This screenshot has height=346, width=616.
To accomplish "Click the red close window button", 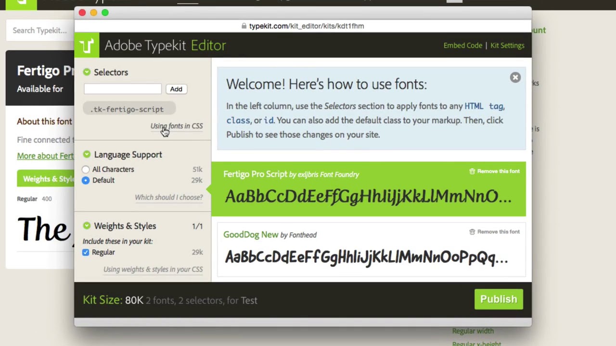I will [x=82, y=12].
